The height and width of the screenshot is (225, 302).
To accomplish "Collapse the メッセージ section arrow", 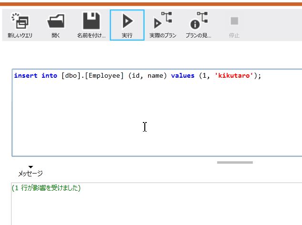I will click(30, 167).
